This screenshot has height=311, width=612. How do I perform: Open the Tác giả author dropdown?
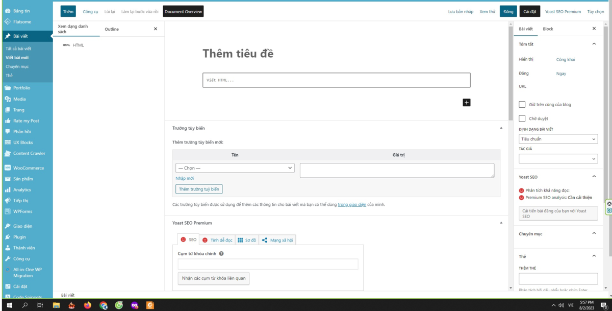[558, 159]
